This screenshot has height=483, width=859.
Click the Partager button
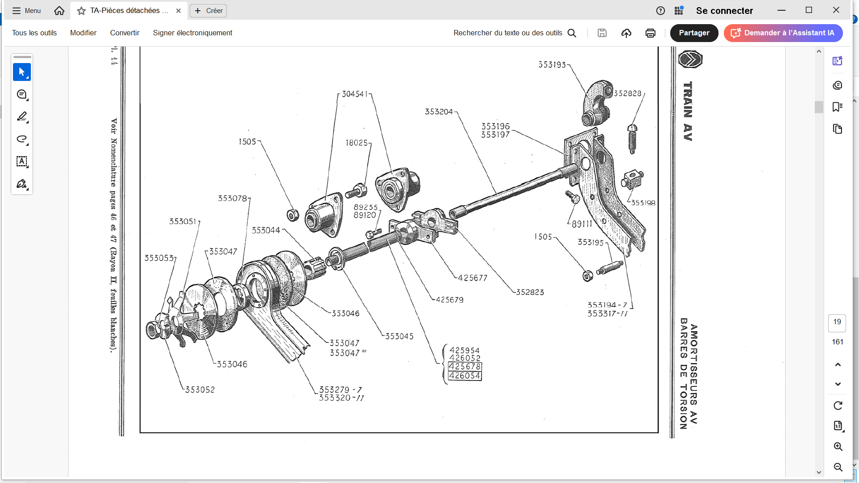[693, 33]
